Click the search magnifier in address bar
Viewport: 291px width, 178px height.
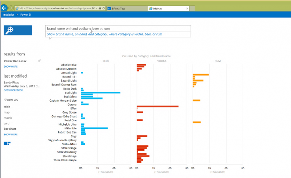tap(93, 8)
